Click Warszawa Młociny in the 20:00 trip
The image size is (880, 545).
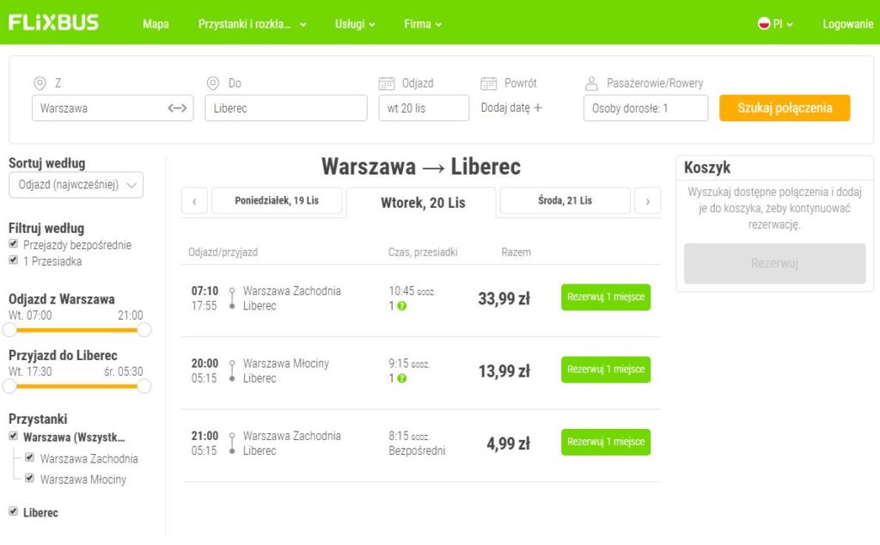[285, 363]
